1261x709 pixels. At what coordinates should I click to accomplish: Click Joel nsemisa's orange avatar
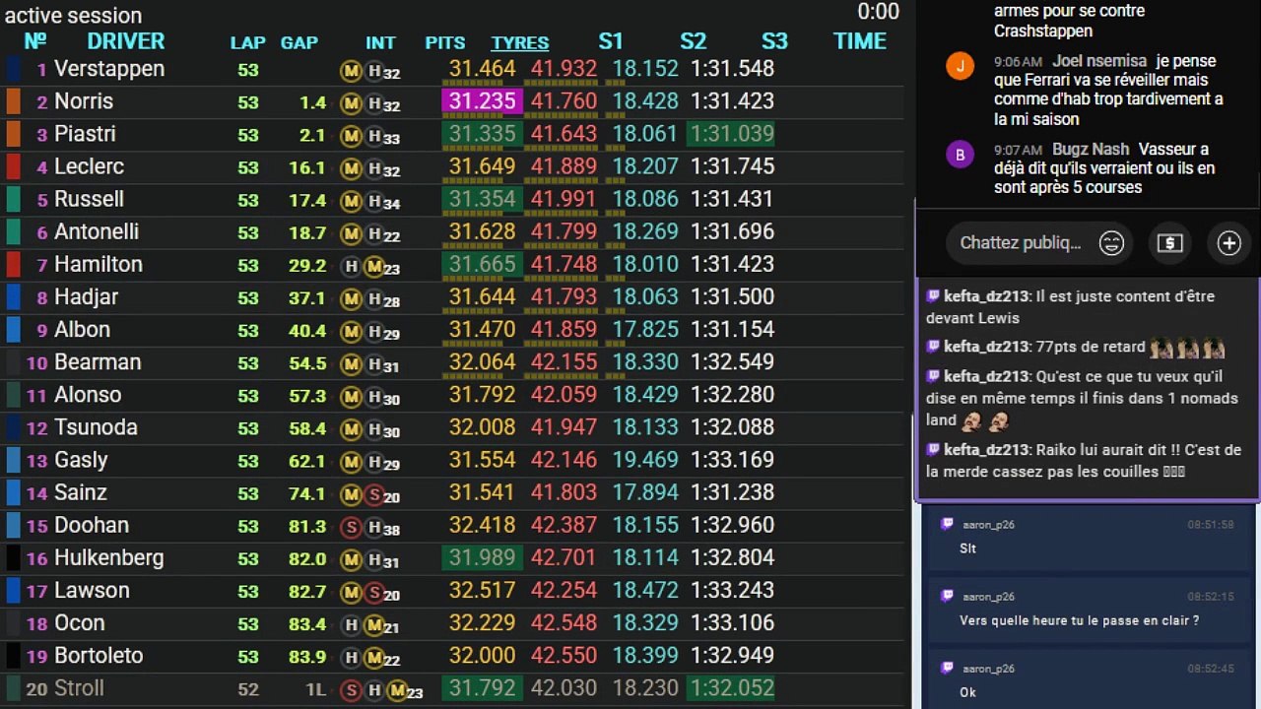959,66
